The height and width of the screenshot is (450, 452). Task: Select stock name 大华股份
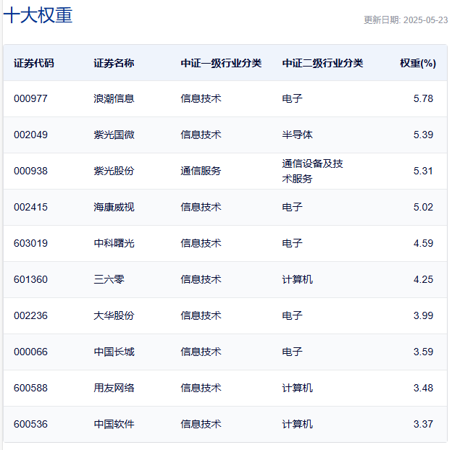coord(114,316)
